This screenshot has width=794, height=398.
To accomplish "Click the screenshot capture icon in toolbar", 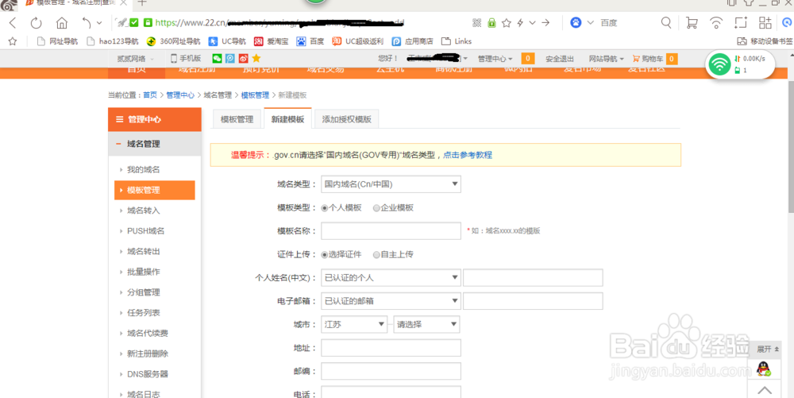I will point(741,22).
